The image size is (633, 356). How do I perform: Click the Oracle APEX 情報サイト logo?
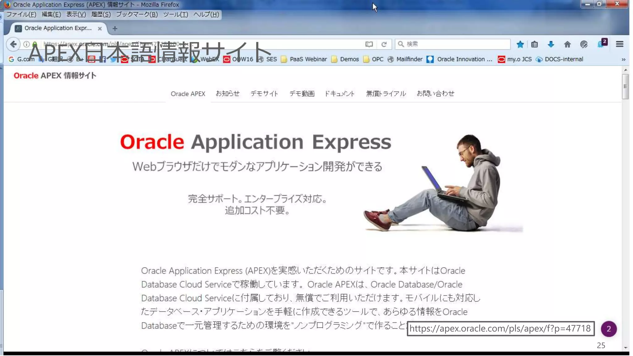55,76
